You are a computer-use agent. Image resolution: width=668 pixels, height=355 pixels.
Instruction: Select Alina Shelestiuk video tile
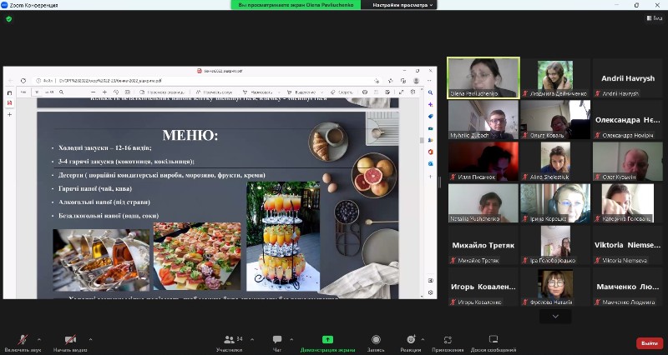pos(555,162)
